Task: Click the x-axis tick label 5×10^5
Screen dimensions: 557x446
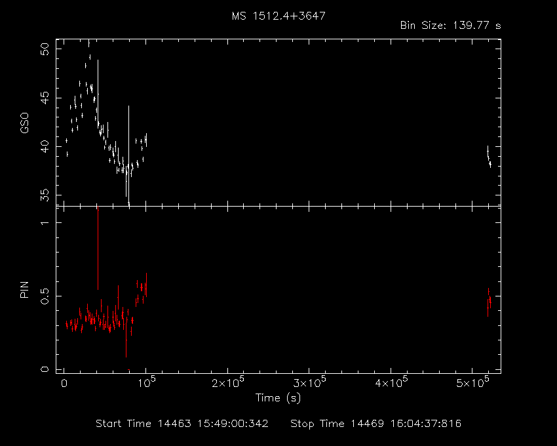Action: point(473,382)
